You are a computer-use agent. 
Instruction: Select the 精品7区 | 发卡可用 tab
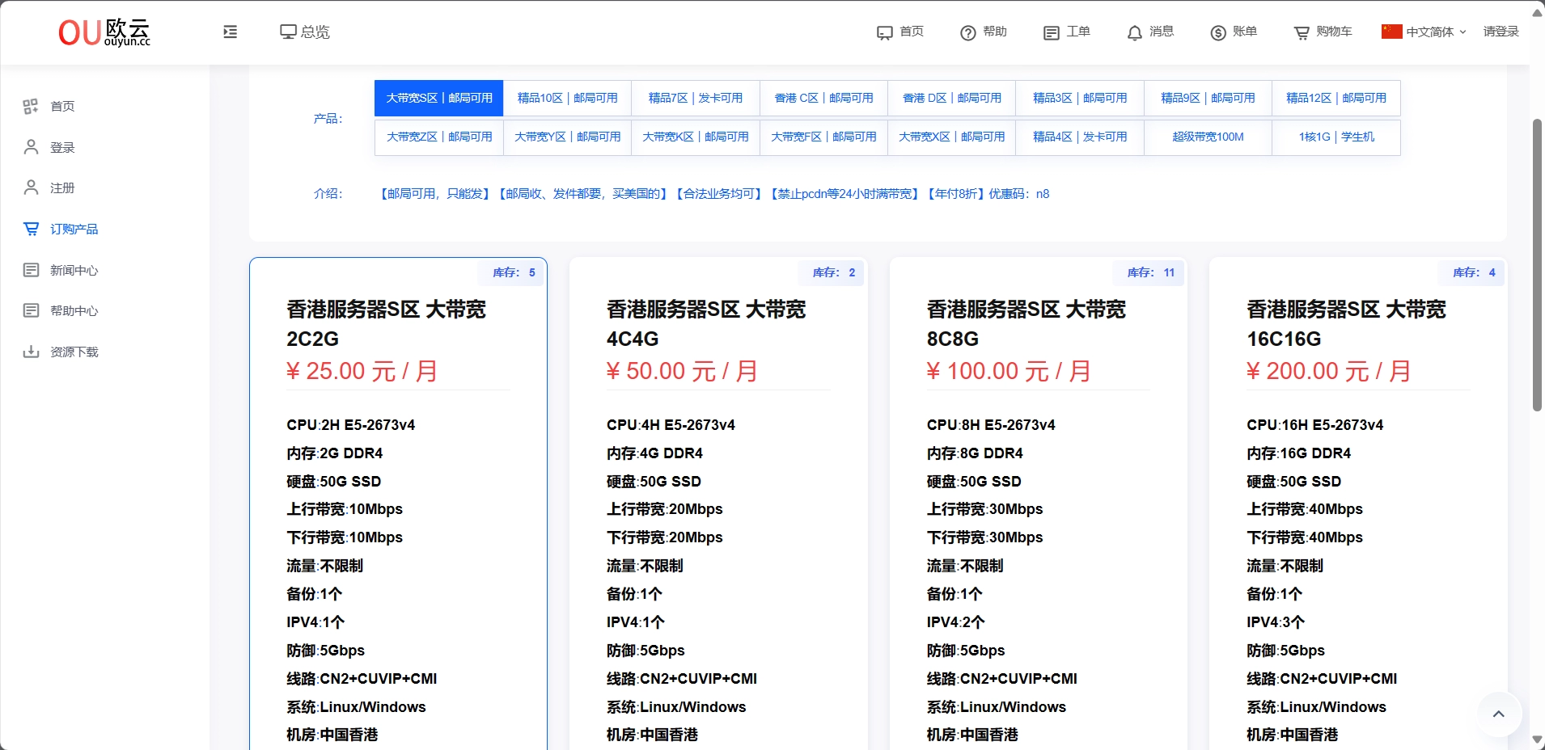[x=696, y=98]
